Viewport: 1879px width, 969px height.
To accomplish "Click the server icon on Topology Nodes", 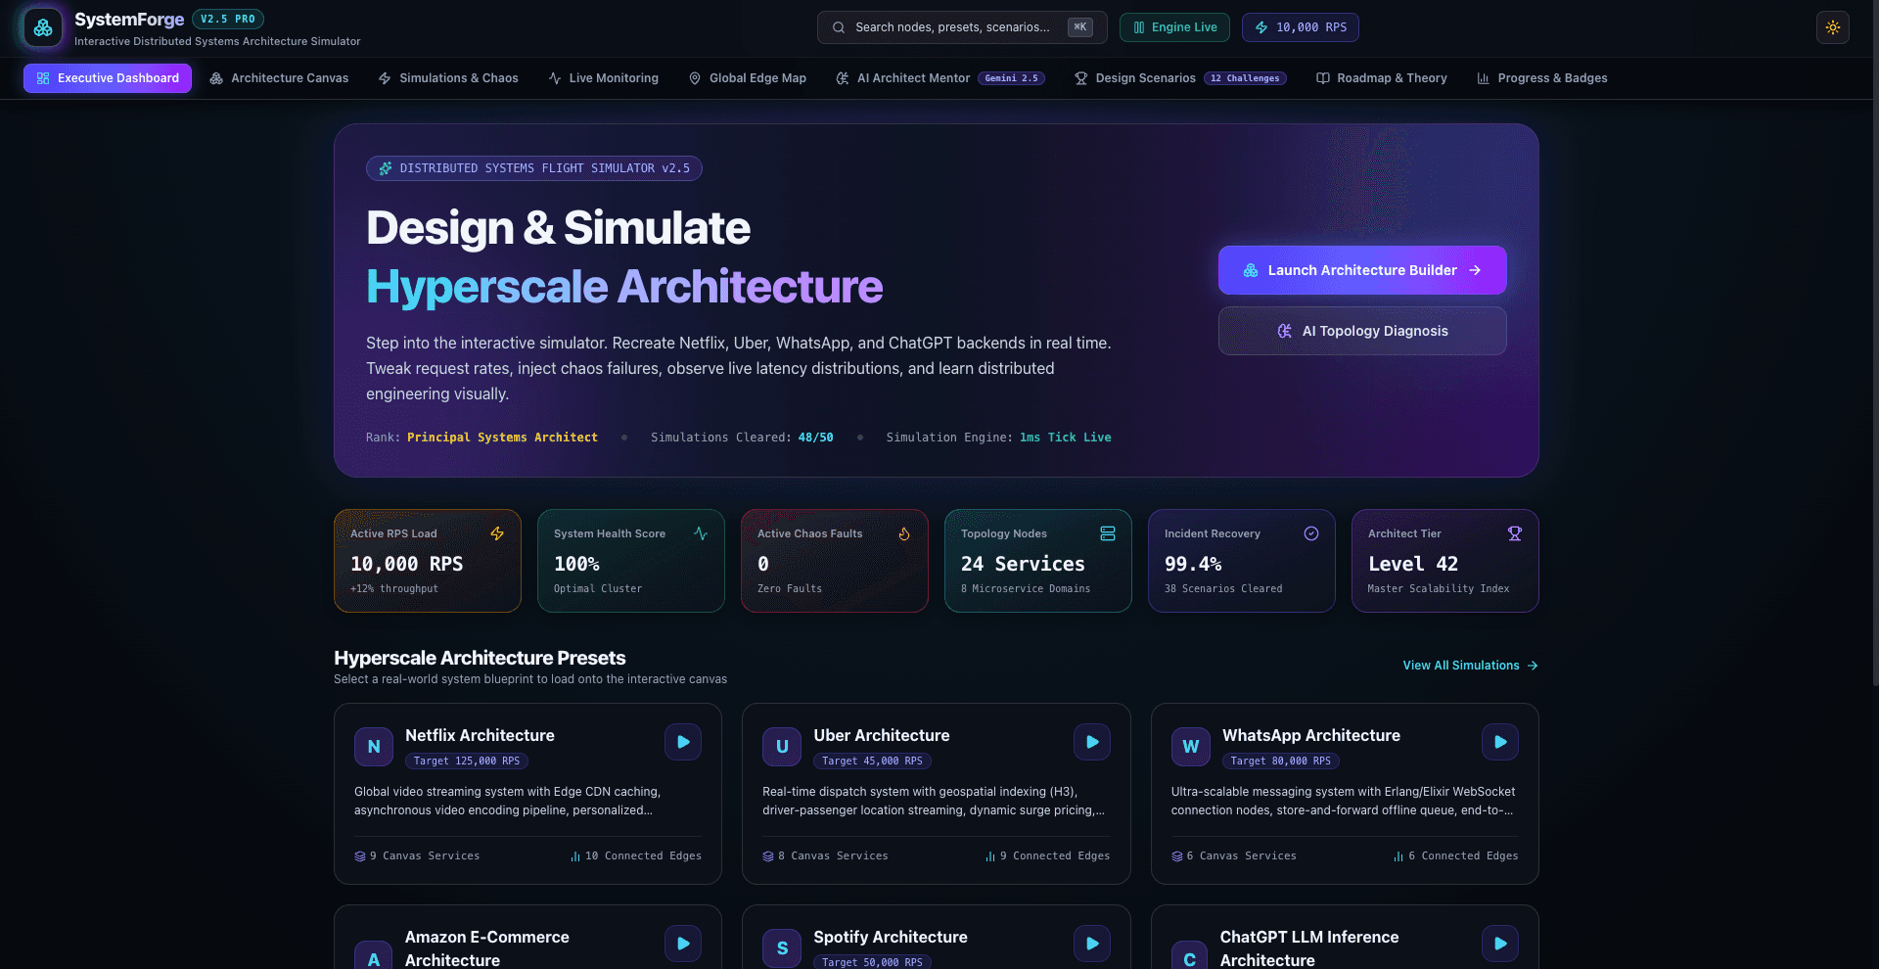I will point(1108,533).
